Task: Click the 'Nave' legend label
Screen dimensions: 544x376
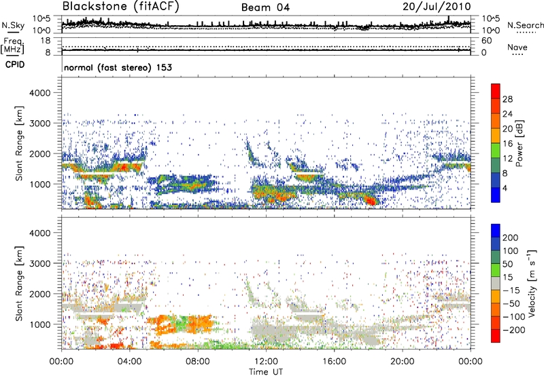Action: coord(517,48)
